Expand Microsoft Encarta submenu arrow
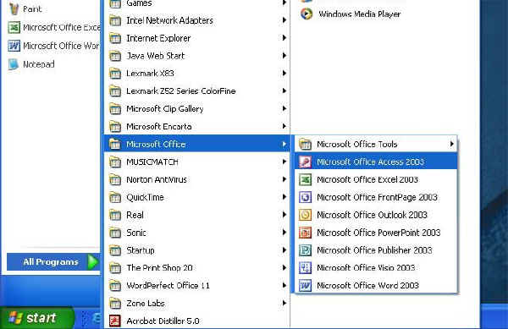508x329 pixels. pos(284,126)
